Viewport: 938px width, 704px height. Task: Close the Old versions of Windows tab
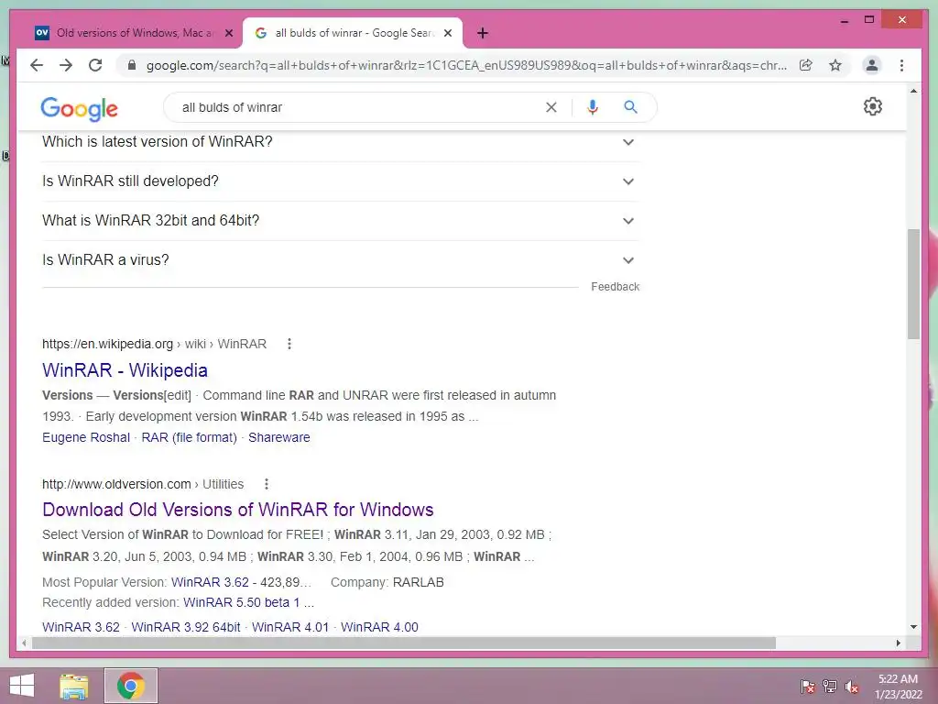[x=228, y=33]
